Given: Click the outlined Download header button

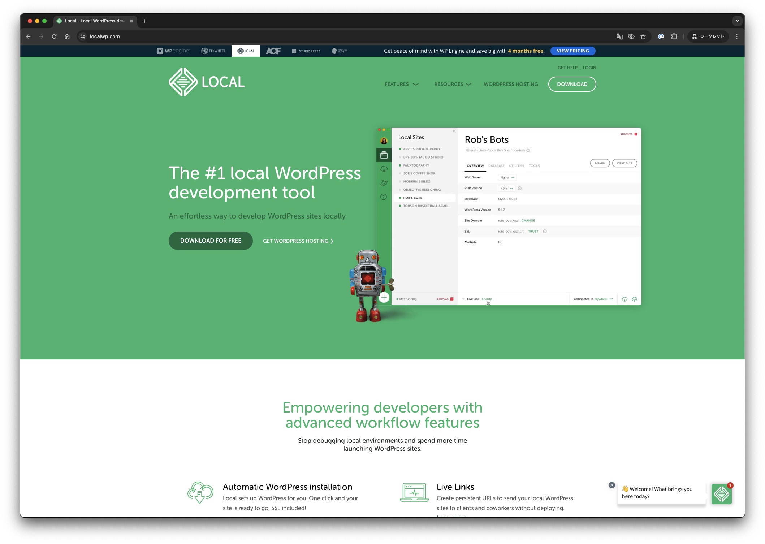Looking at the screenshot, I should pyautogui.click(x=572, y=84).
